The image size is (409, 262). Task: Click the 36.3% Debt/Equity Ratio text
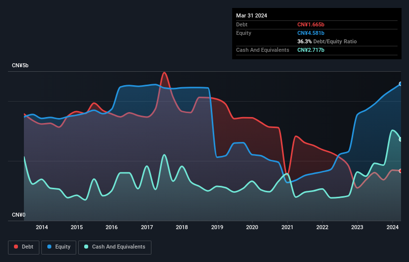pyautogui.click(x=327, y=41)
